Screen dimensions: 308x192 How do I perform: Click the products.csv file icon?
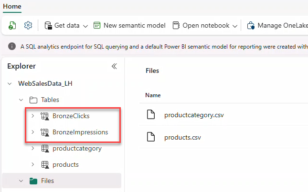(x=151, y=138)
